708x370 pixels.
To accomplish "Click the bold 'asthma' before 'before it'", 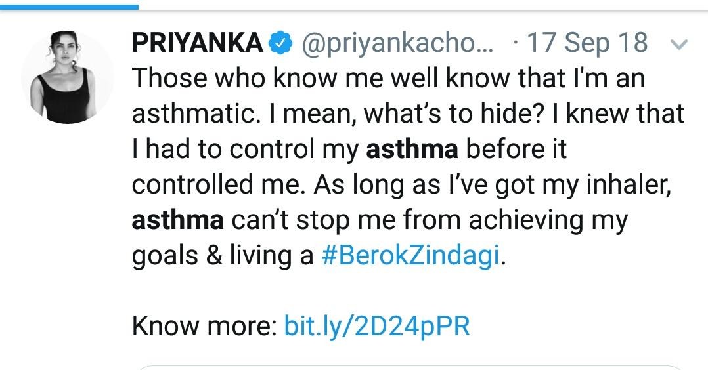I will pyautogui.click(x=411, y=150).
